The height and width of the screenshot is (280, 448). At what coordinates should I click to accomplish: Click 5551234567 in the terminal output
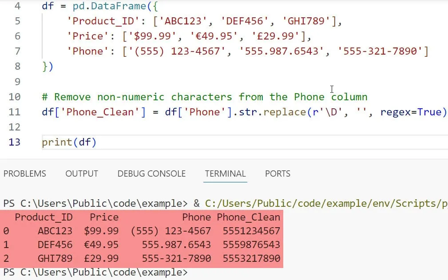[x=251, y=231]
